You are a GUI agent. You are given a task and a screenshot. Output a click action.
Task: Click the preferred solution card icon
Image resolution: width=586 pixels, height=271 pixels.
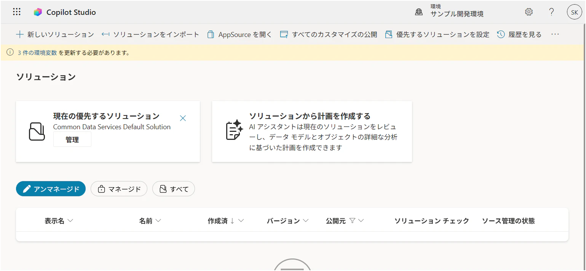point(37,131)
